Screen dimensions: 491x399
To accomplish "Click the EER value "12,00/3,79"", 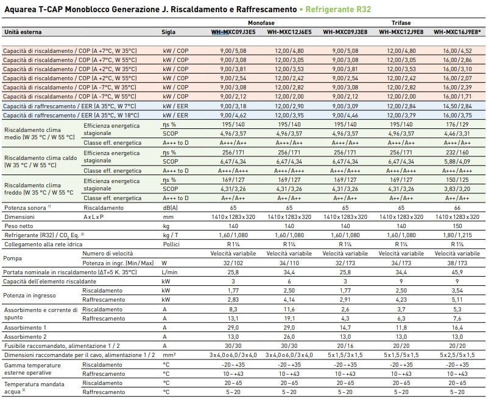I will click(x=401, y=115).
